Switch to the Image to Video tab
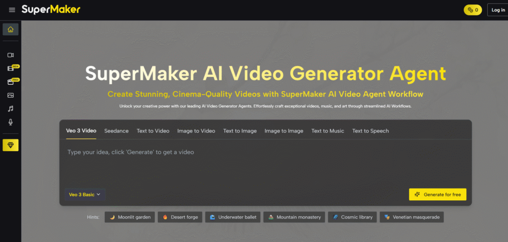The height and width of the screenshot is (242, 508). (196, 131)
